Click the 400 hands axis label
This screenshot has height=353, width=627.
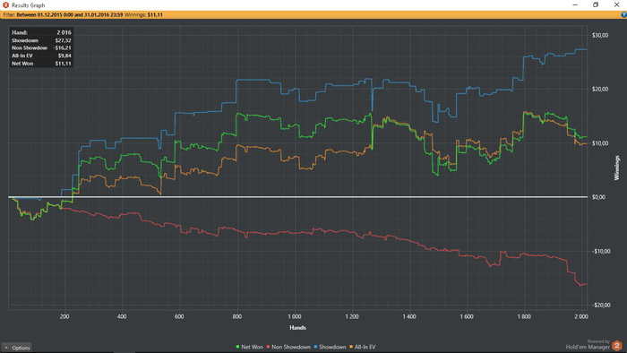click(x=122, y=316)
